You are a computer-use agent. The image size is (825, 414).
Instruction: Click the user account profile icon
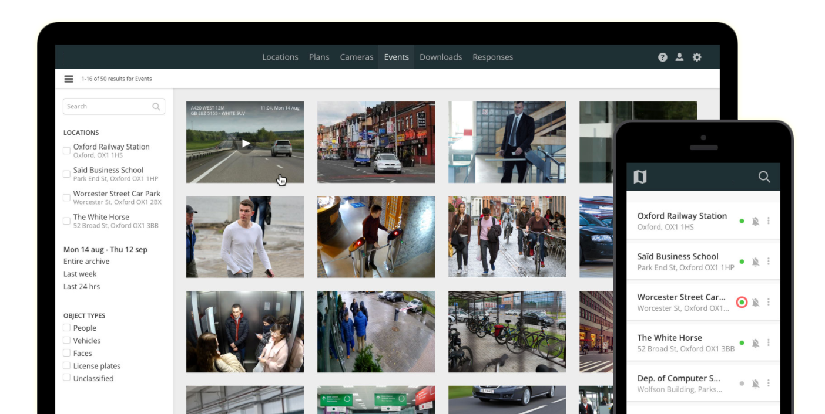679,57
